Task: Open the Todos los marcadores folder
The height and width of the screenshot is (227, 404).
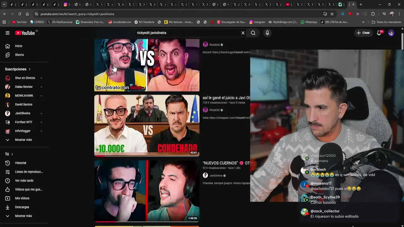Action: [x=387, y=22]
